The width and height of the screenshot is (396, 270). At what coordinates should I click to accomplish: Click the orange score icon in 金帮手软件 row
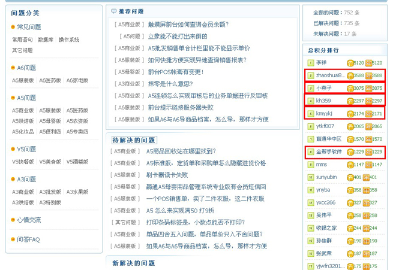[x=368, y=151]
